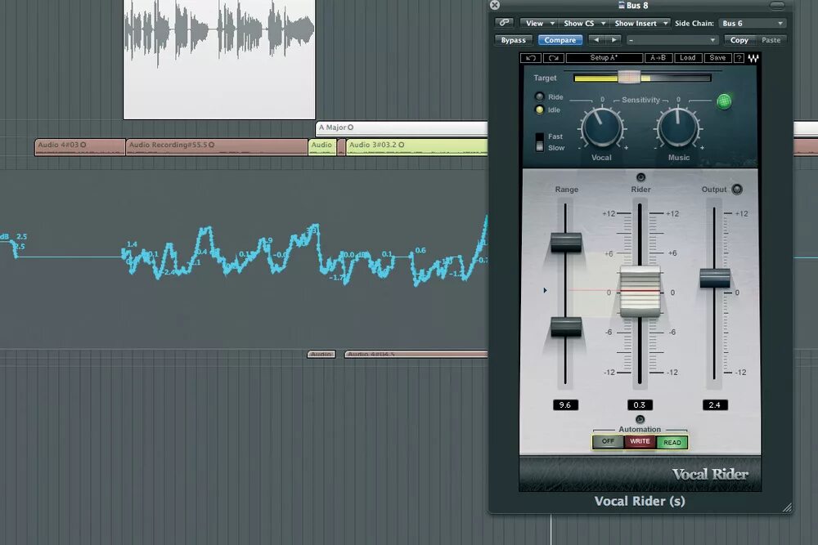Enable WRITE automation mode
This screenshot has width=818, height=545.
tap(640, 441)
